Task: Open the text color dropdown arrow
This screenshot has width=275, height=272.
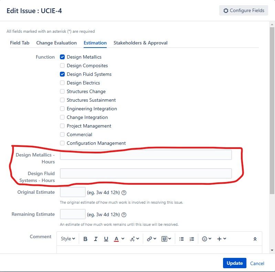Action: pos(123,239)
